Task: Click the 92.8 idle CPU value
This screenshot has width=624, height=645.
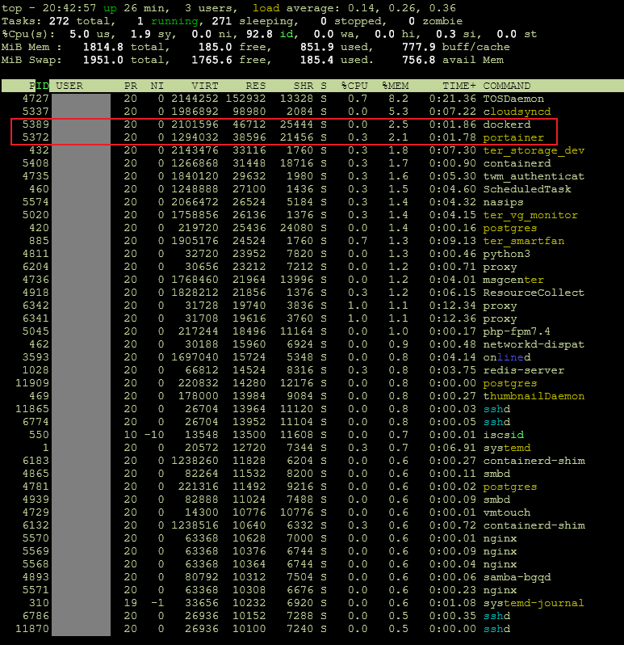Action: (259, 34)
